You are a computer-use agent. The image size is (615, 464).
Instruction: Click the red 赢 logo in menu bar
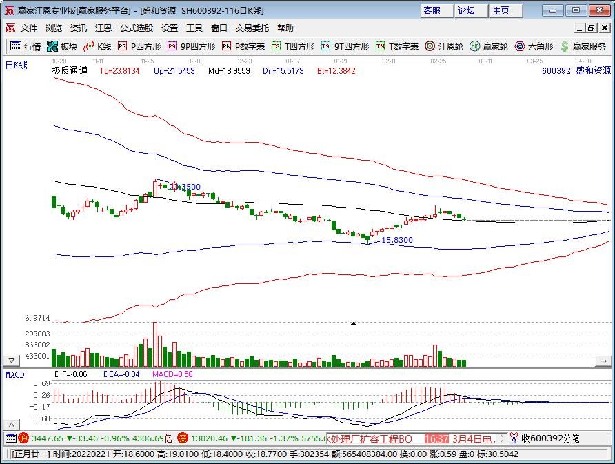[x=10, y=28]
